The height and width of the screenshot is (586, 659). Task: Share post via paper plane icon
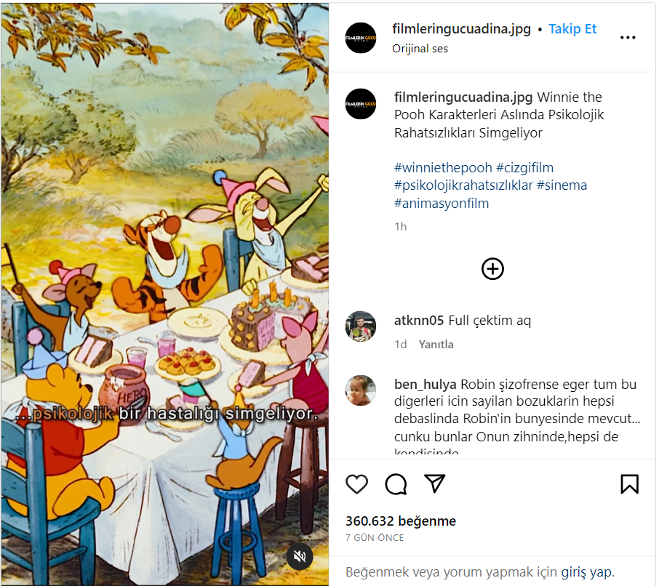434,483
